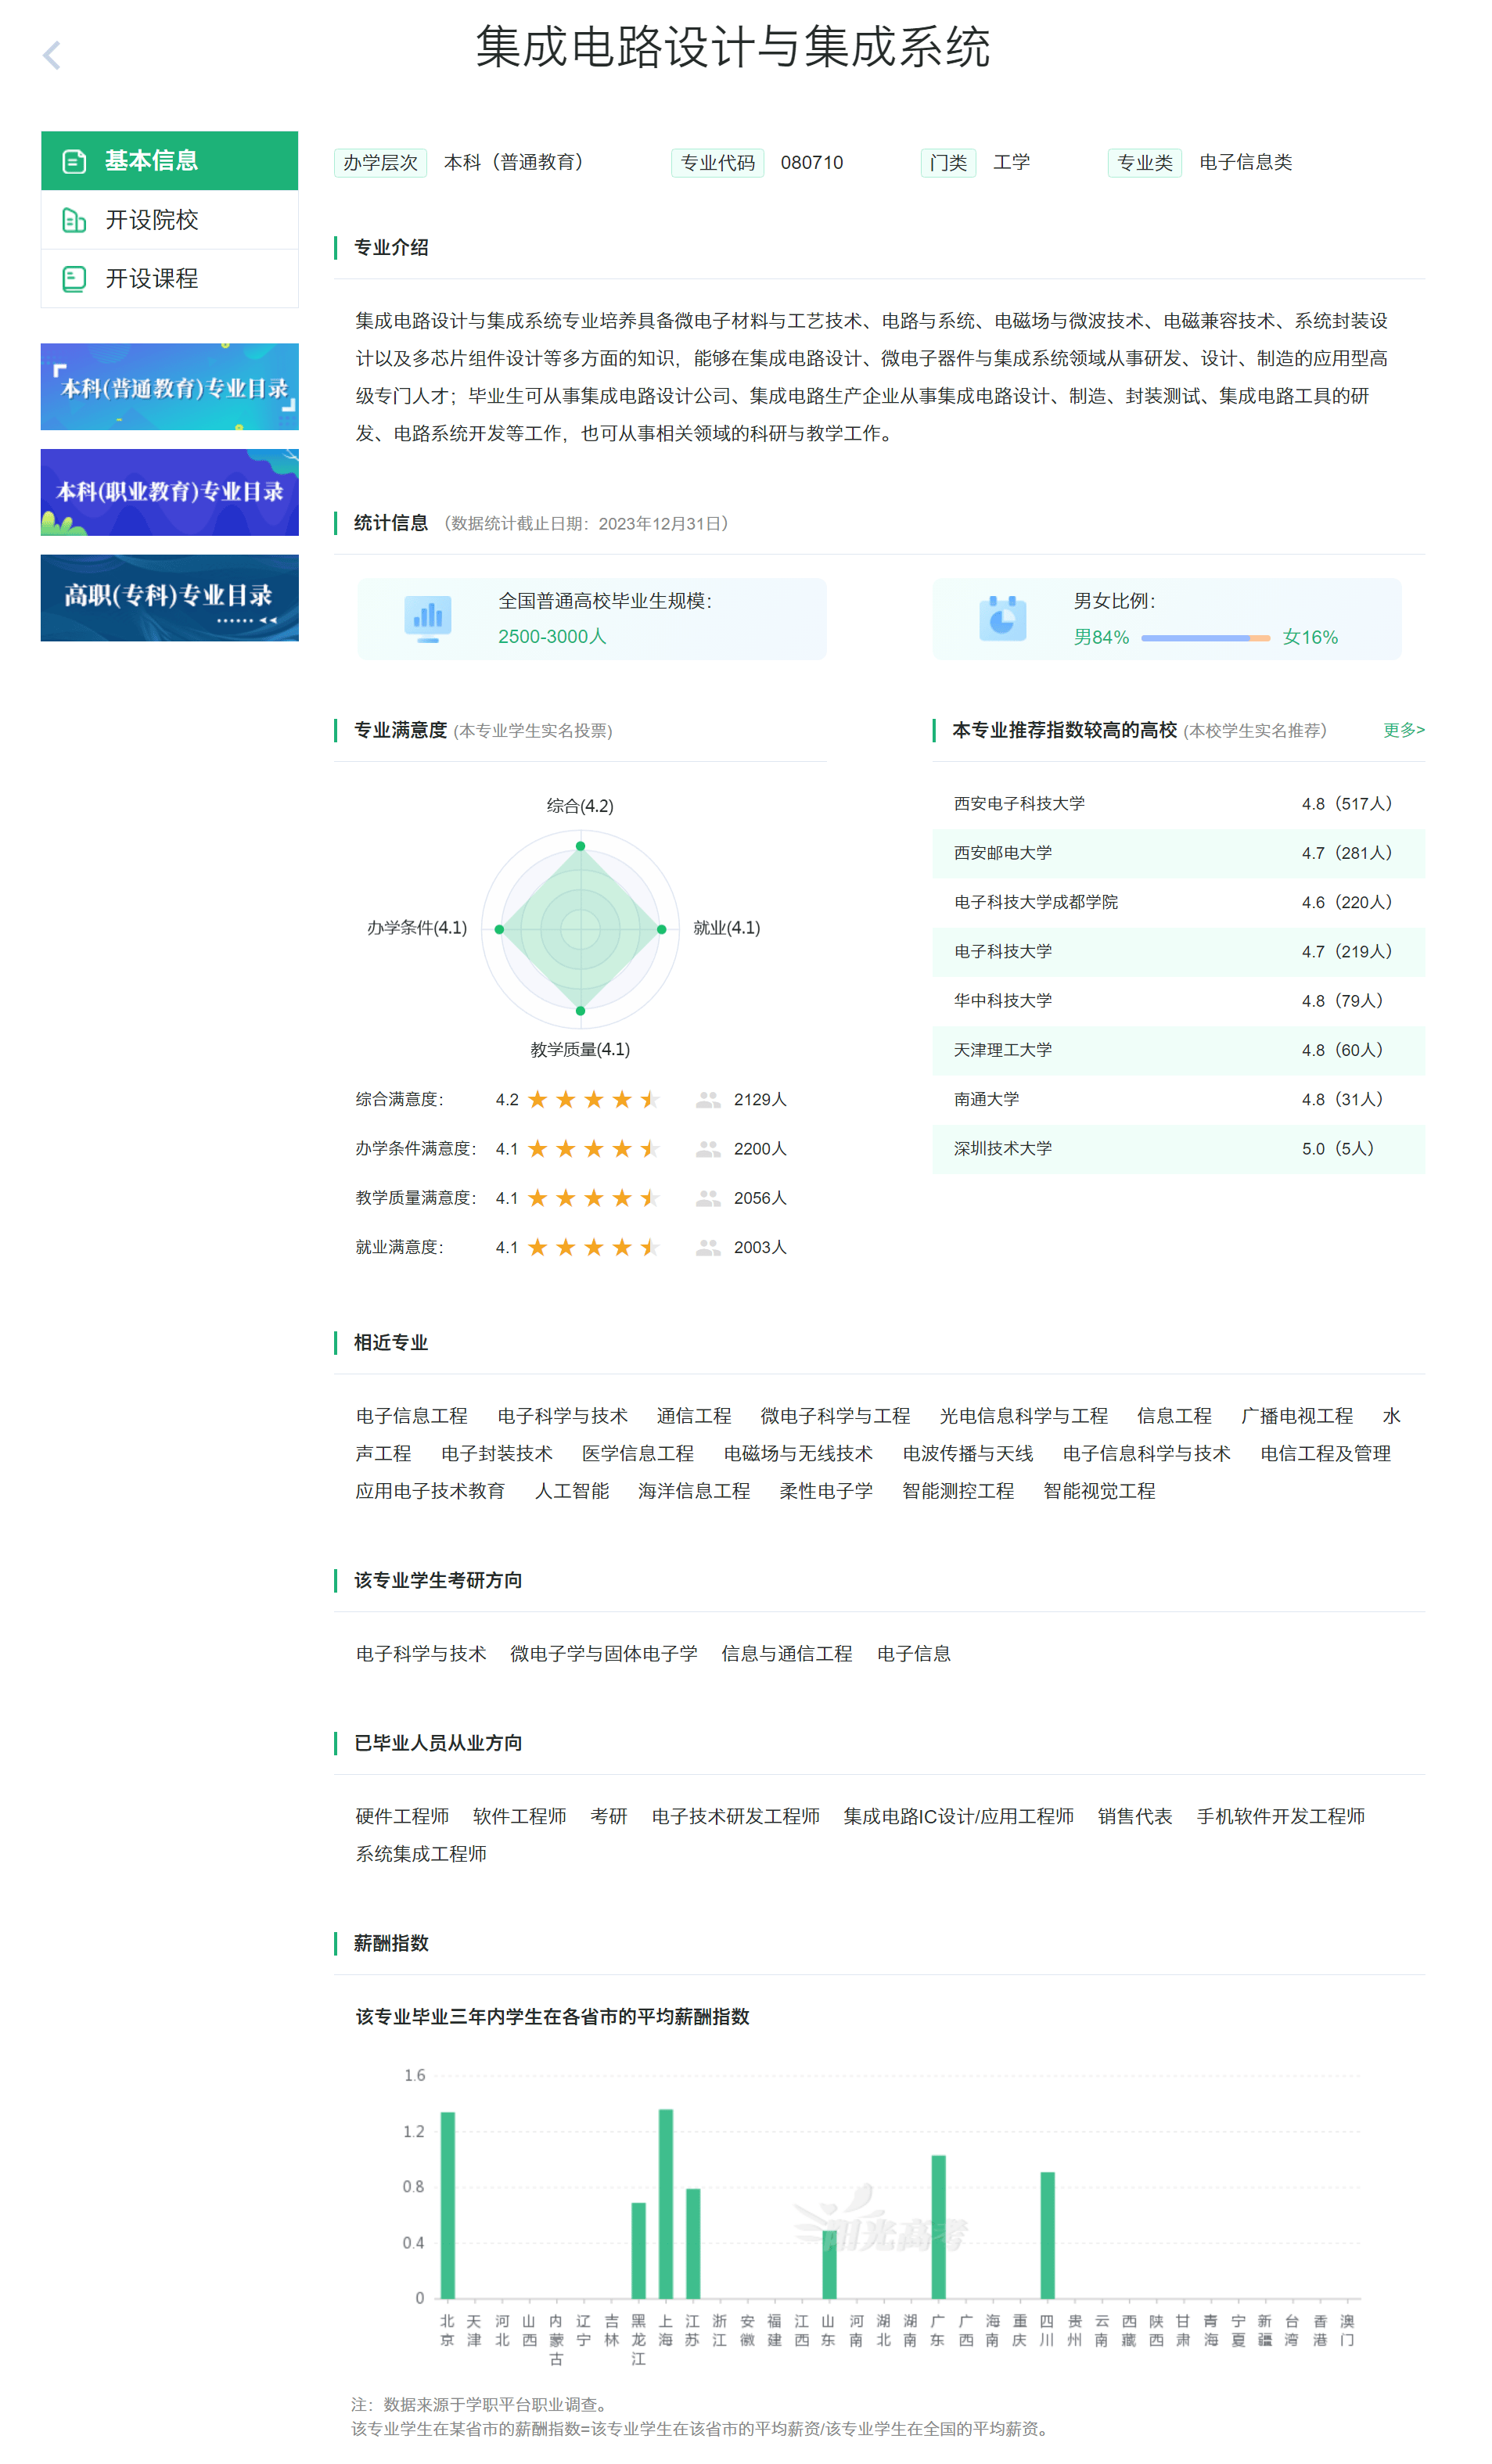Image resolution: width=1492 pixels, height=2464 pixels.
Task: Click the 北京 salary bar
Action: pos(448,2205)
